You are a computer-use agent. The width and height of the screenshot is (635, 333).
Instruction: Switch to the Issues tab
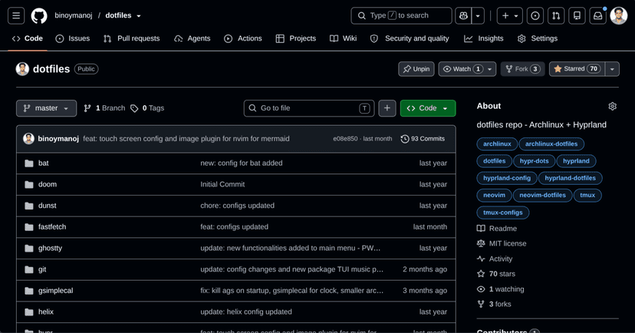tap(73, 38)
